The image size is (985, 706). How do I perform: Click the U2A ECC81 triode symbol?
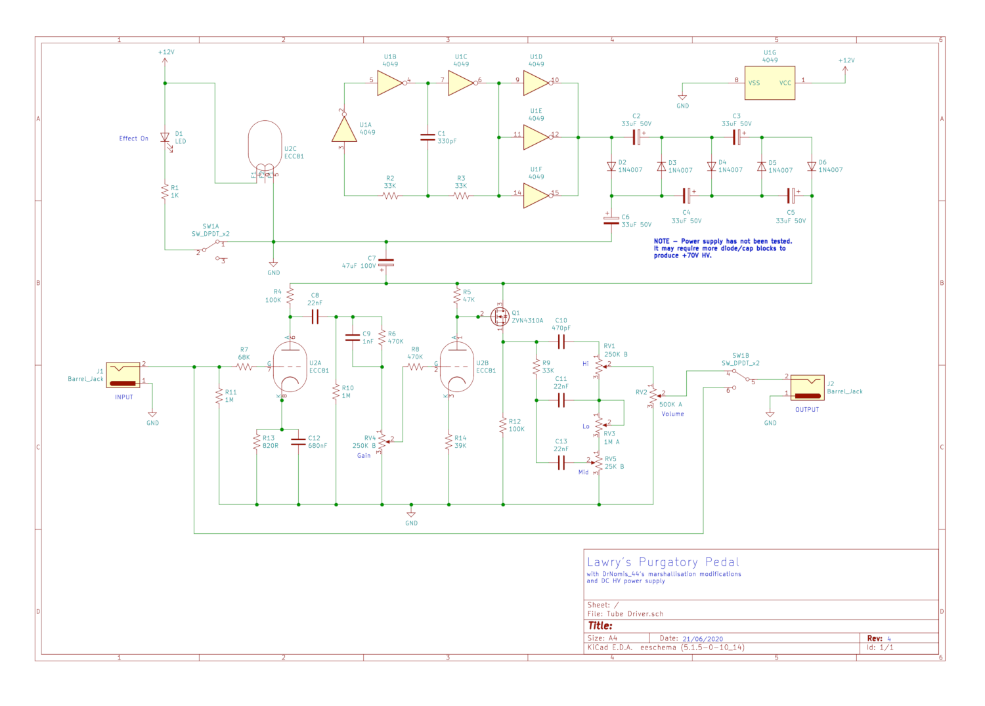(290, 367)
